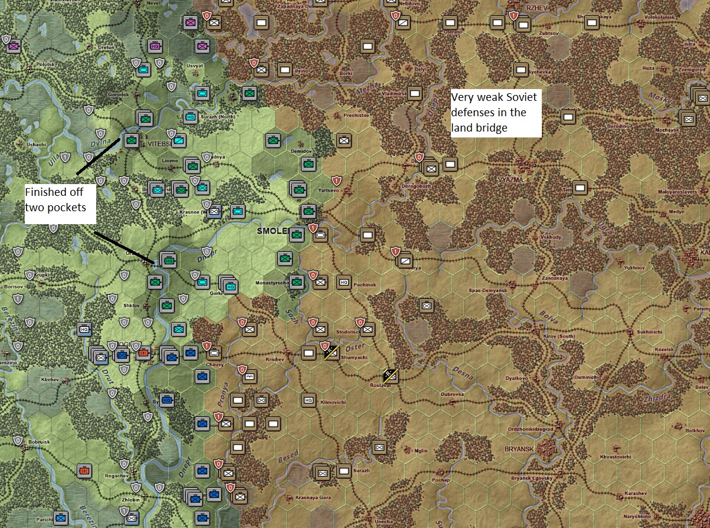Select the Soviet unit beside Vladimirskoe
Viewport: 710px width, 528px height.
(415, 93)
